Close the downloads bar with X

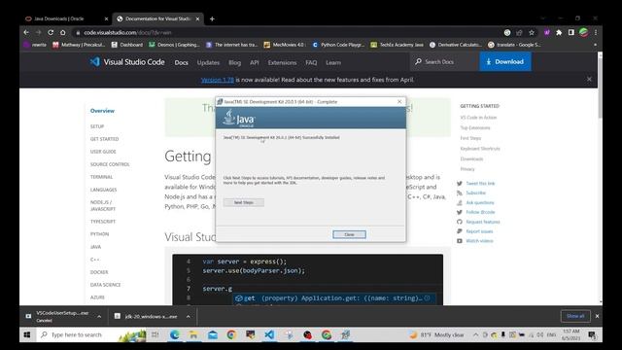coord(597,316)
